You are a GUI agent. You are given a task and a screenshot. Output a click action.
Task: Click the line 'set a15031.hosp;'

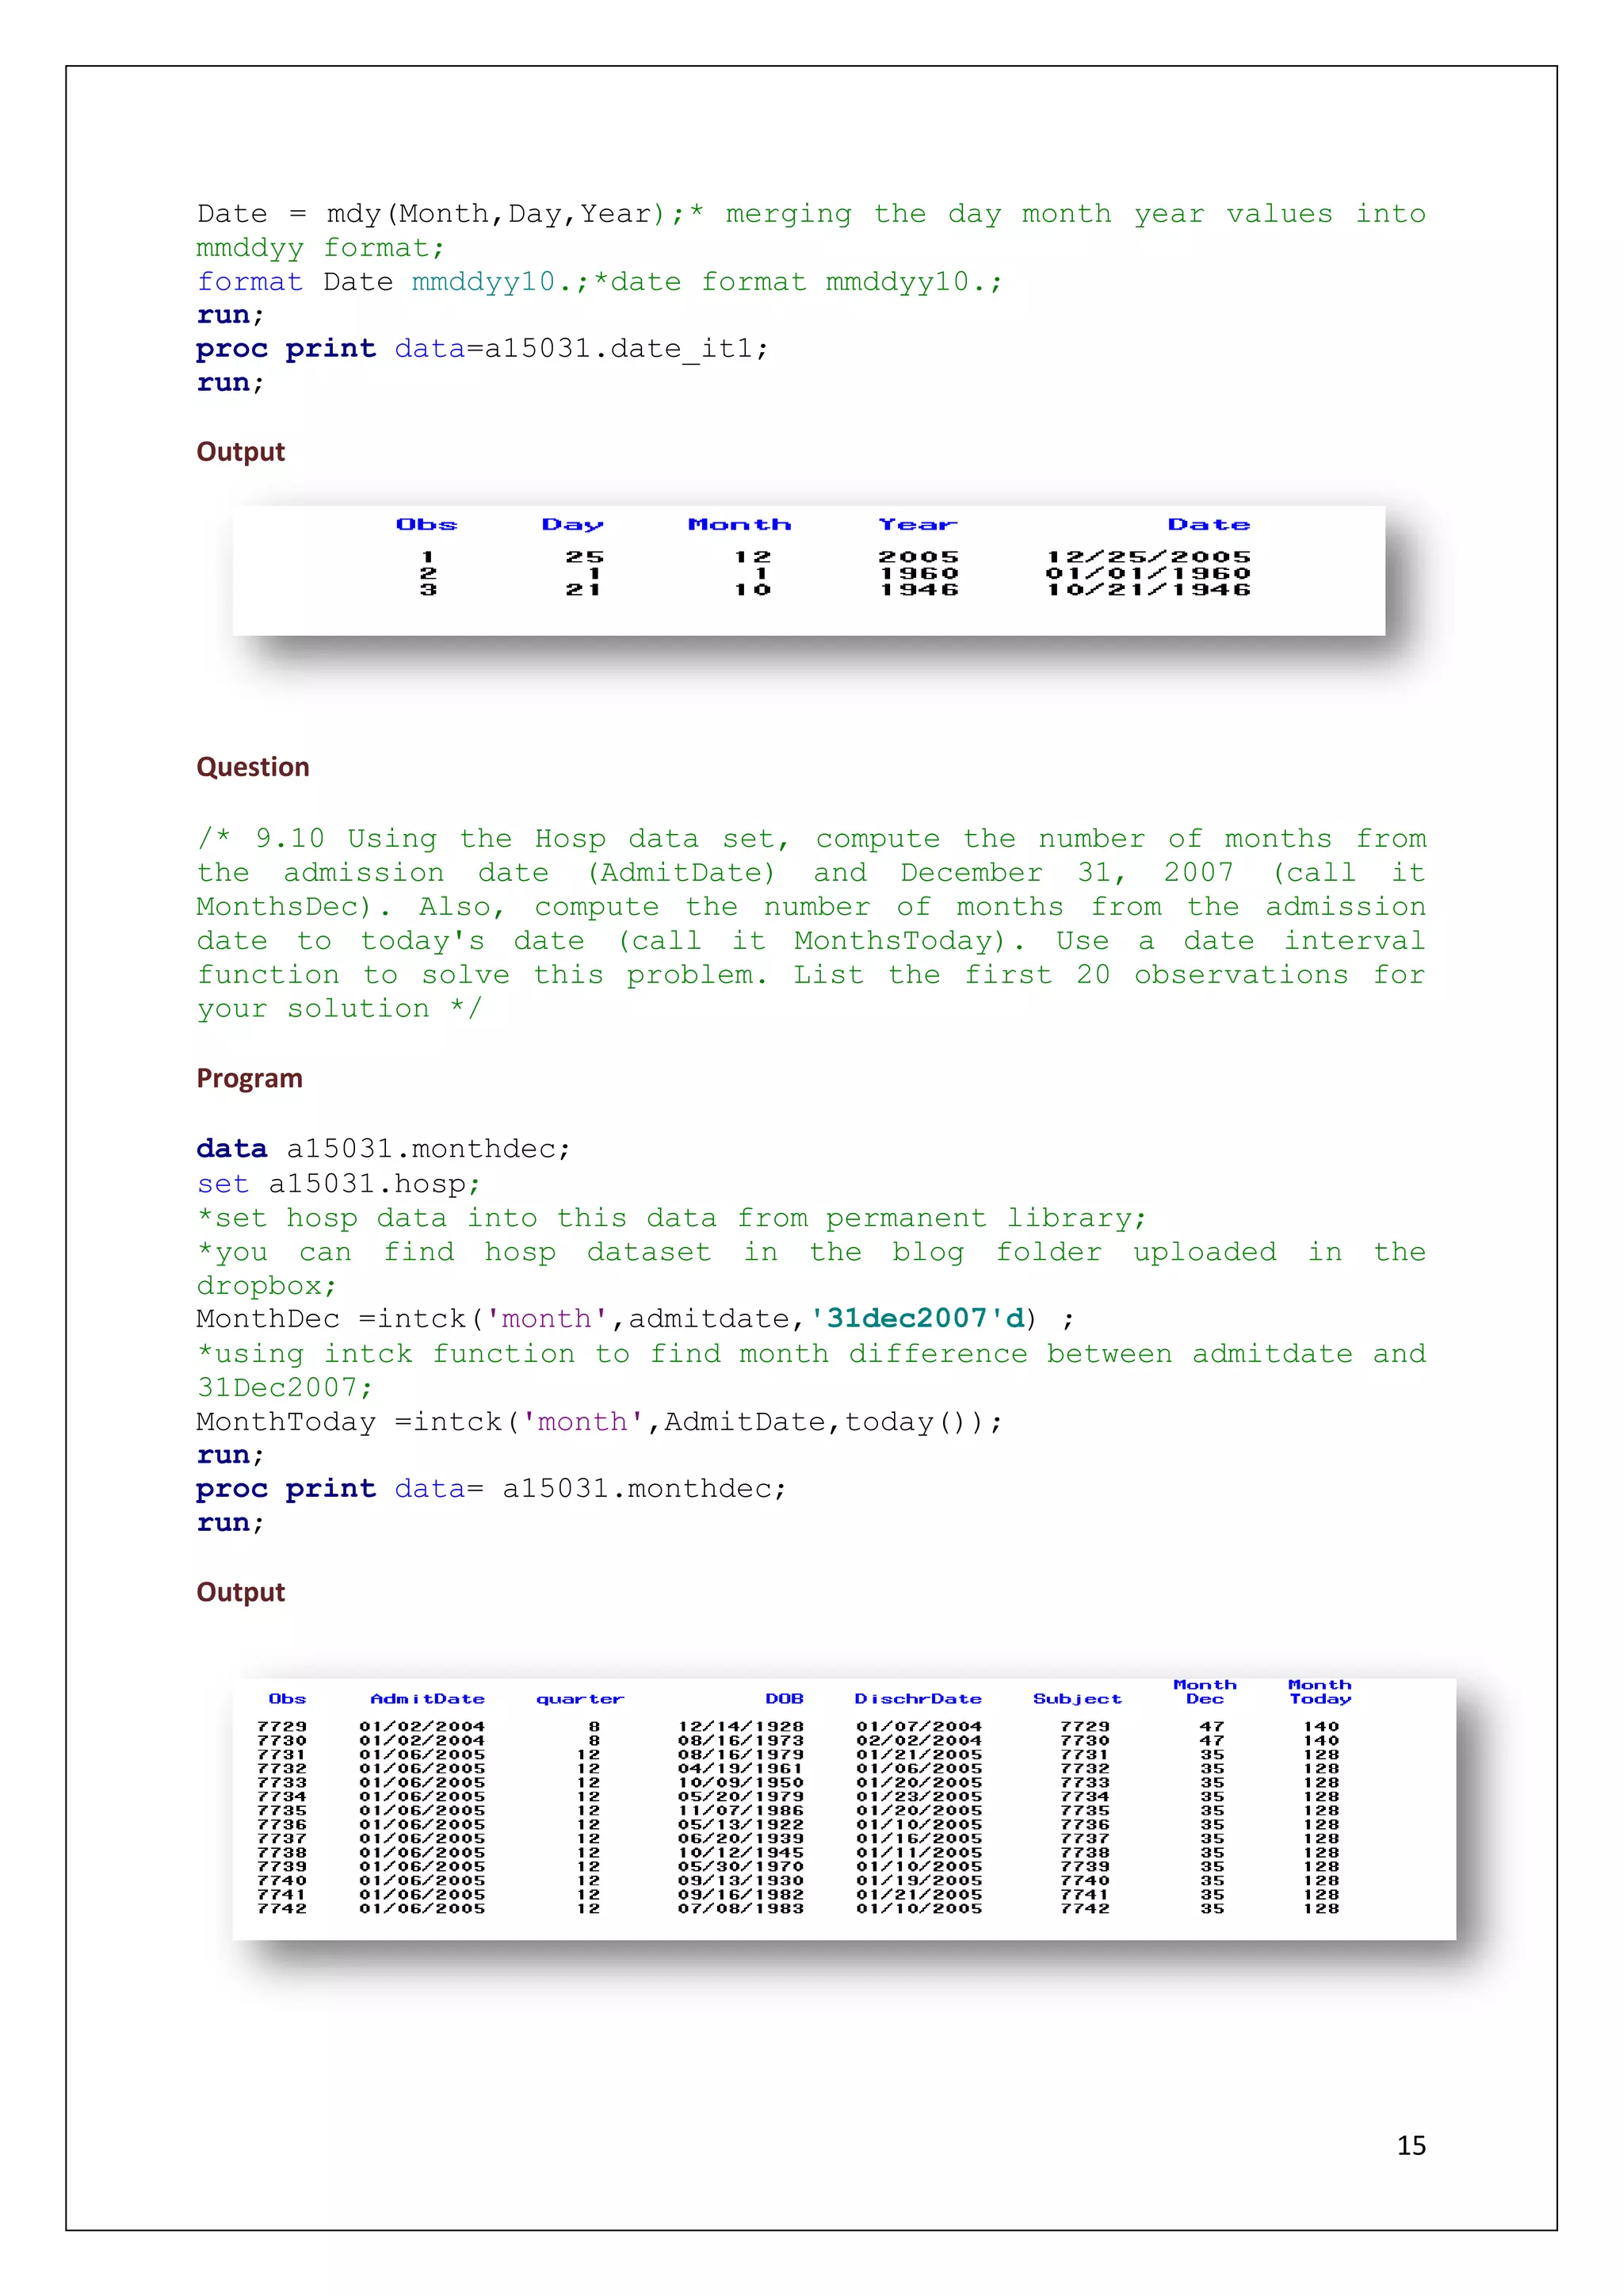click(x=339, y=1184)
